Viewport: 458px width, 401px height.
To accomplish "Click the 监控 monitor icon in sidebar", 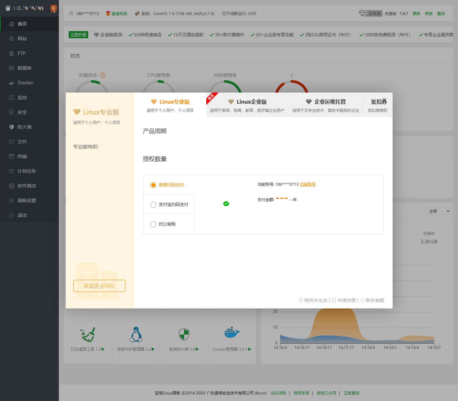I will pyautogui.click(x=11, y=97).
